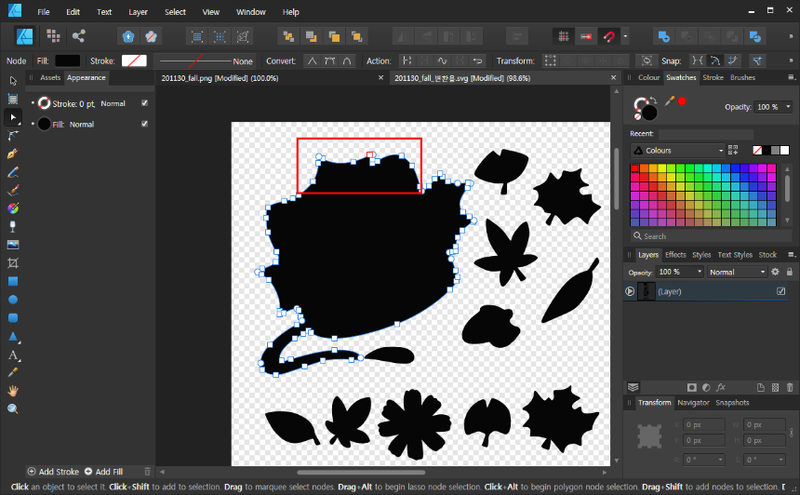Viewport: 800px width, 495px height.
Task: Open Swatches panel options menu
Action: (x=792, y=77)
